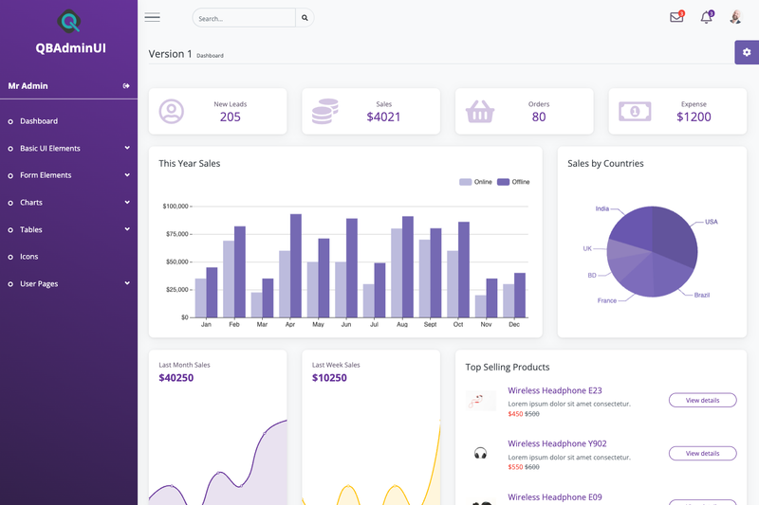The height and width of the screenshot is (505, 759).
Task: Click the Dashboard breadcrumb label
Action: (210, 56)
